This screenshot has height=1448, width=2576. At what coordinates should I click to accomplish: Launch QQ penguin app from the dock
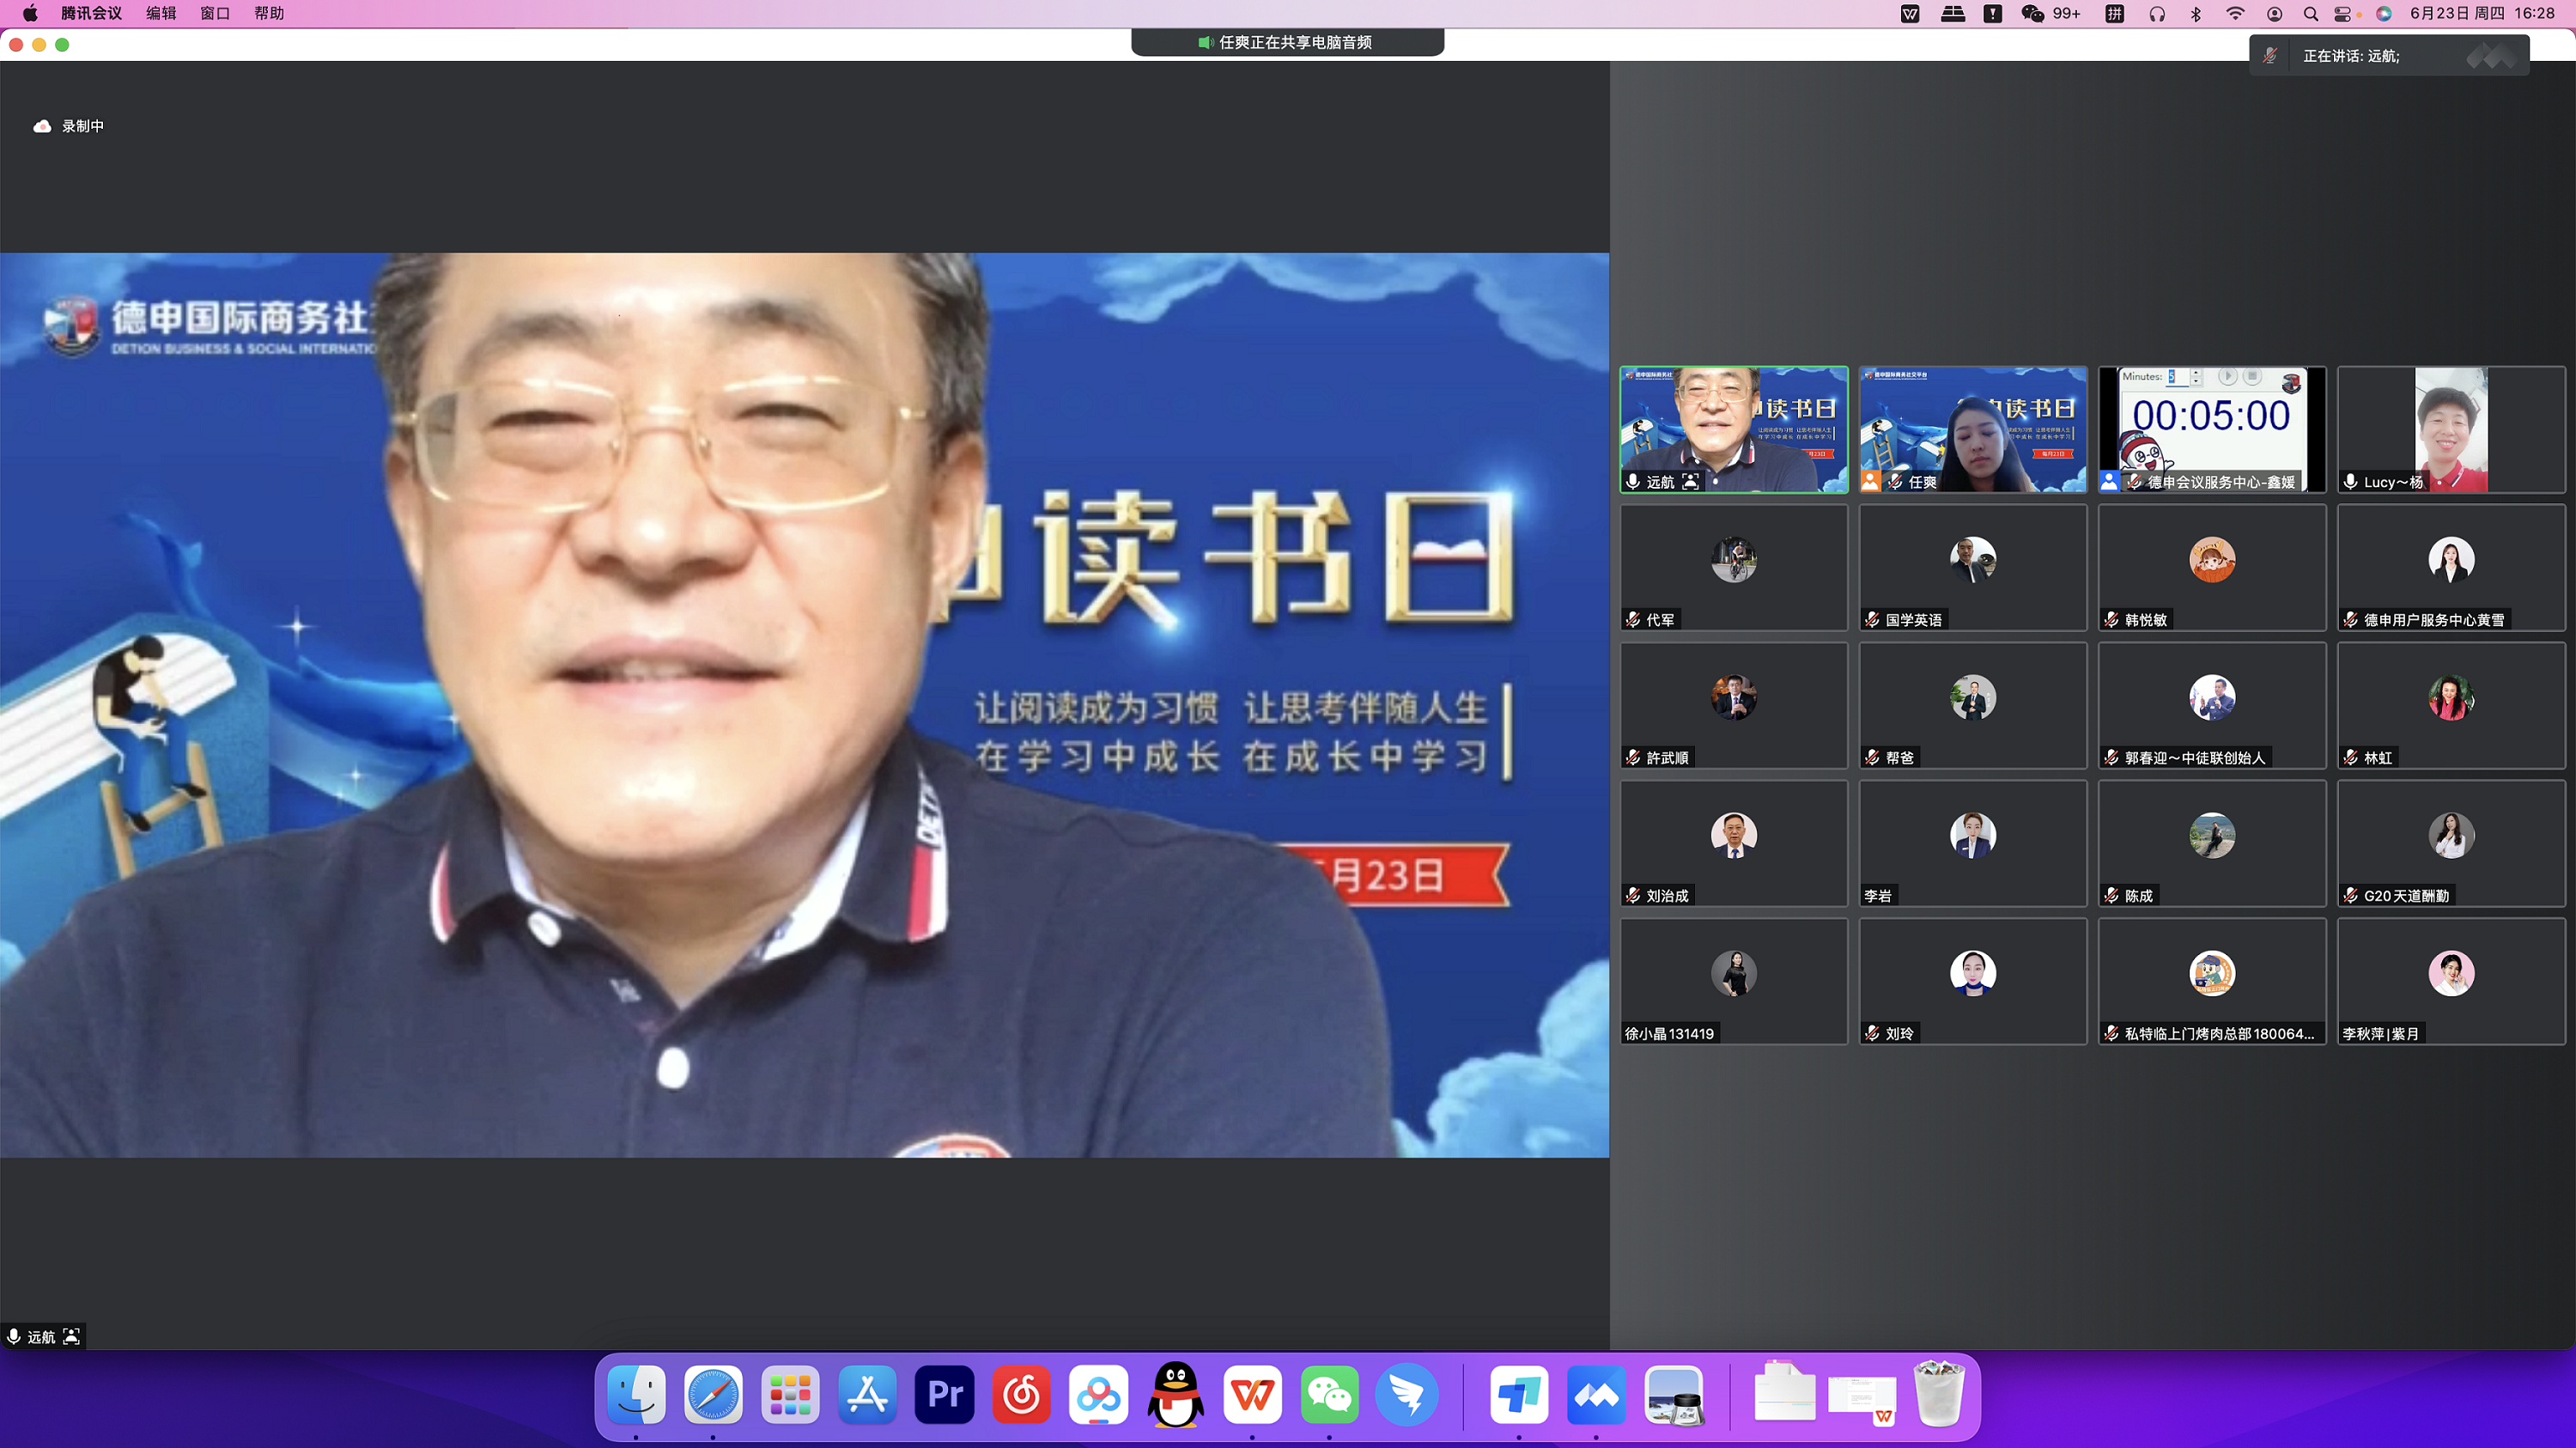1175,1393
